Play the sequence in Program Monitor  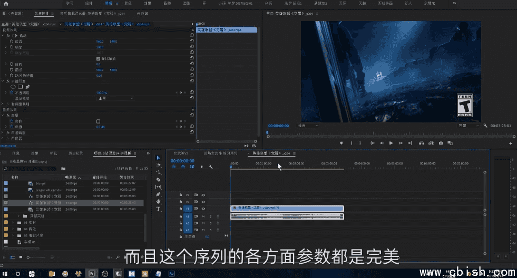(391, 143)
